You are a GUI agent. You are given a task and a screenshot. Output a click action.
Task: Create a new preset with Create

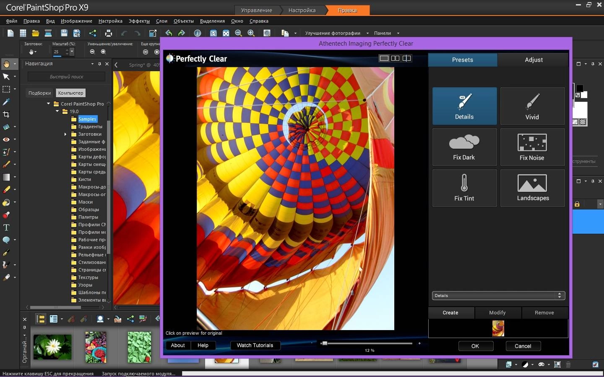(x=450, y=312)
